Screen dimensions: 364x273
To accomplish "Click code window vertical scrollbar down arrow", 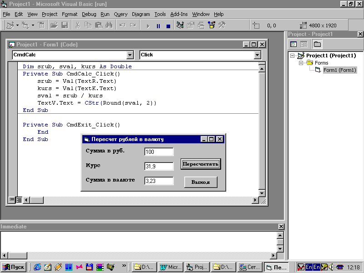I will tap(262, 193).
